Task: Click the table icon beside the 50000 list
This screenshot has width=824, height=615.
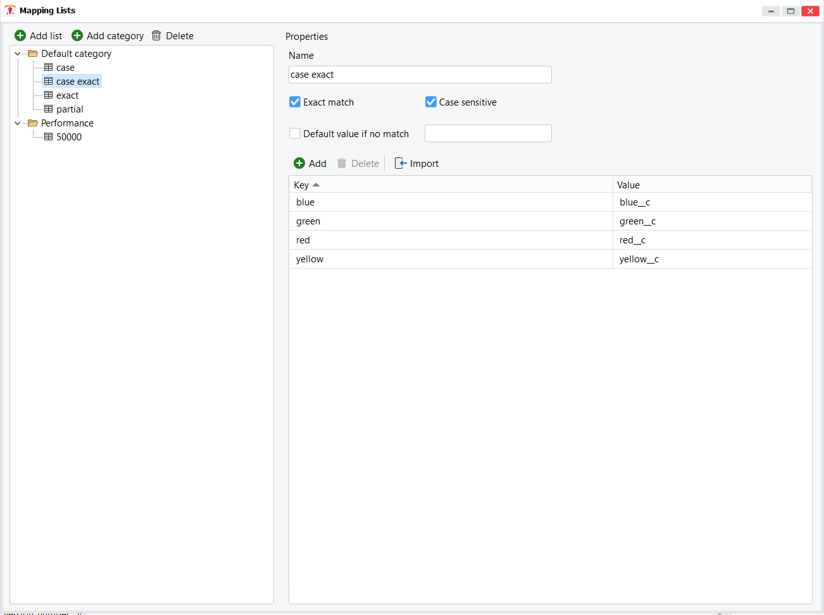Action: click(x=49, y=137)
